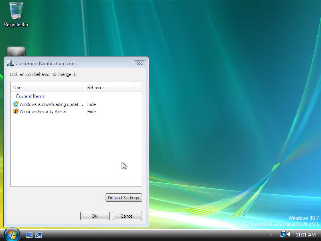Screen dimensions: 321x241
Task: Dismiss the dialog with Cancel
Action: tap(127, 216)
